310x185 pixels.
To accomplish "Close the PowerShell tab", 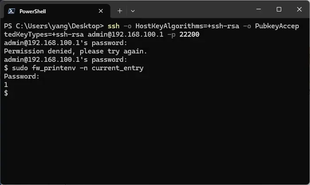I will pos(101,11).
